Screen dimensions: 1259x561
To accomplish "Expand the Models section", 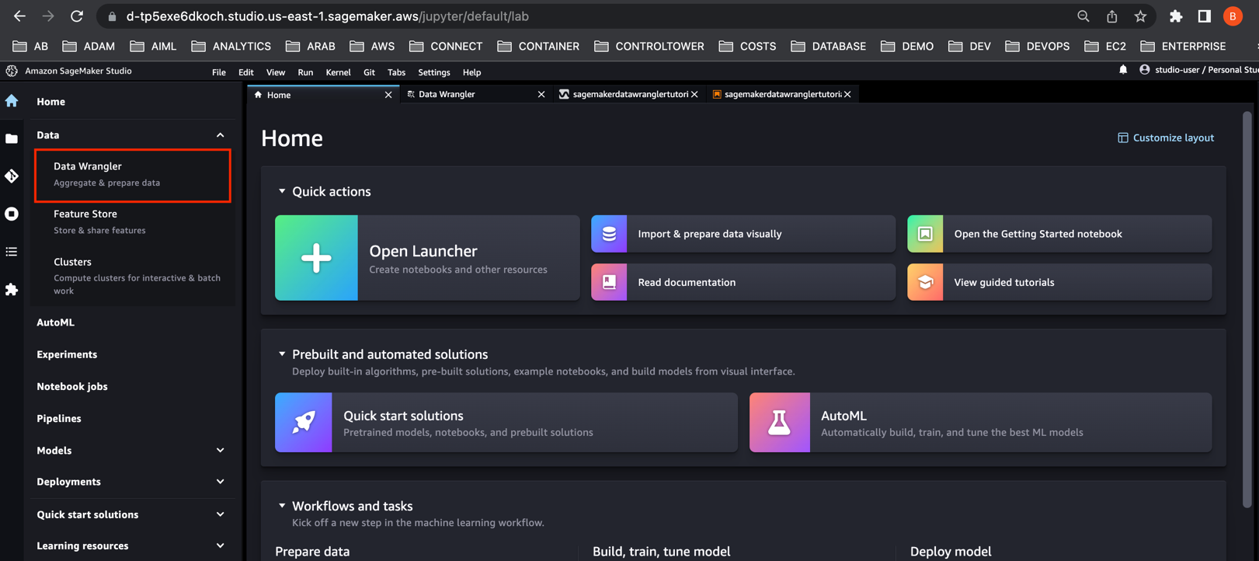I will point(221,451).
